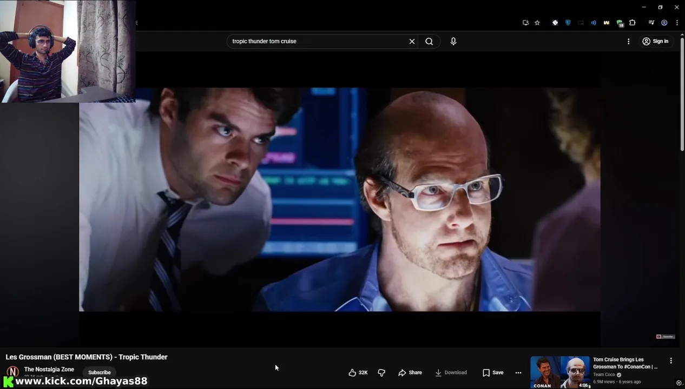
Task: Click the webcam overlay in top-left corner
Action: pyautogui.click(x=68, y=51)
